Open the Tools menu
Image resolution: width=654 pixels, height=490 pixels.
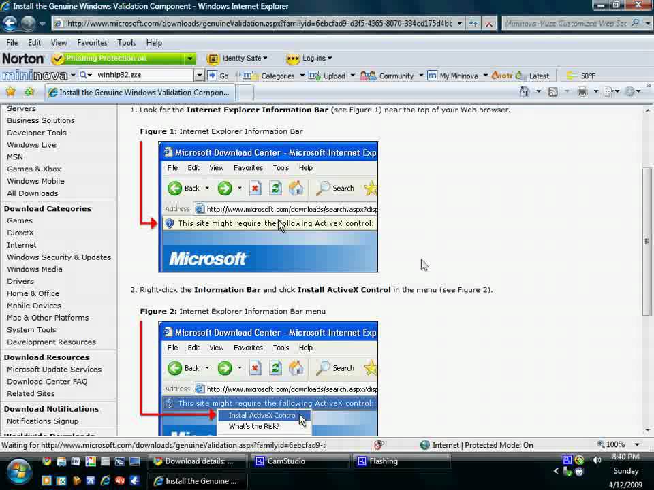[127, 42]
